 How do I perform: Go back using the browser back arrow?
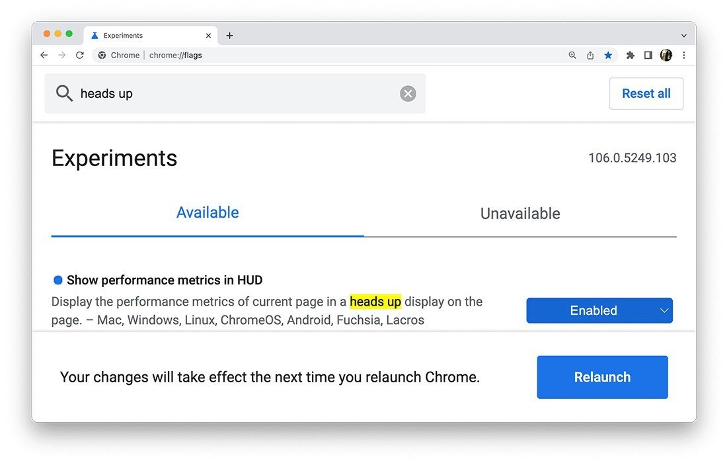point(44,55)
